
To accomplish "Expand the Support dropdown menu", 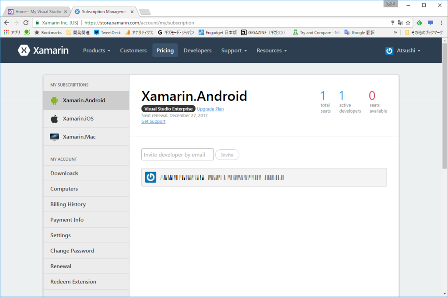I will coord(234,51).
